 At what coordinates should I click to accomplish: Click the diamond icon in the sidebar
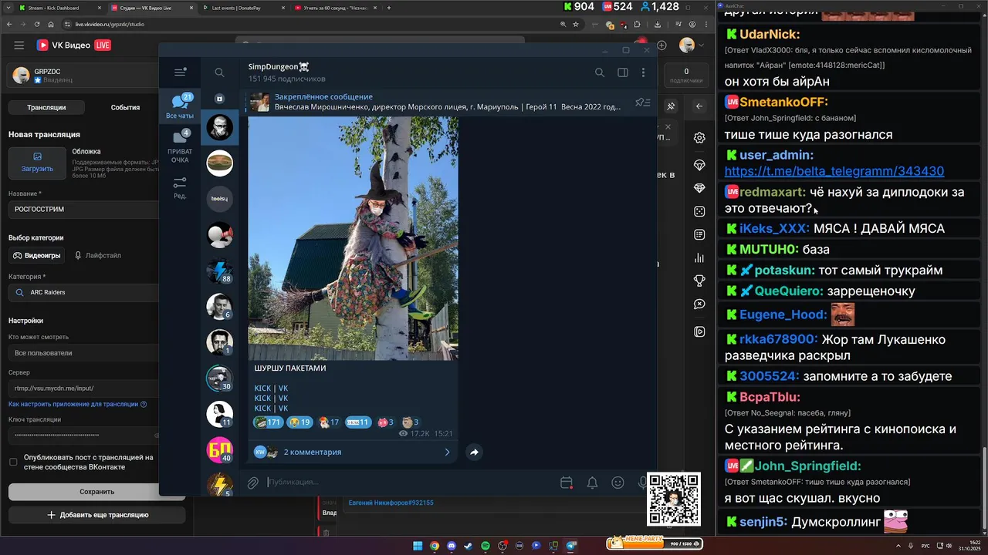(x=699, y=188)
